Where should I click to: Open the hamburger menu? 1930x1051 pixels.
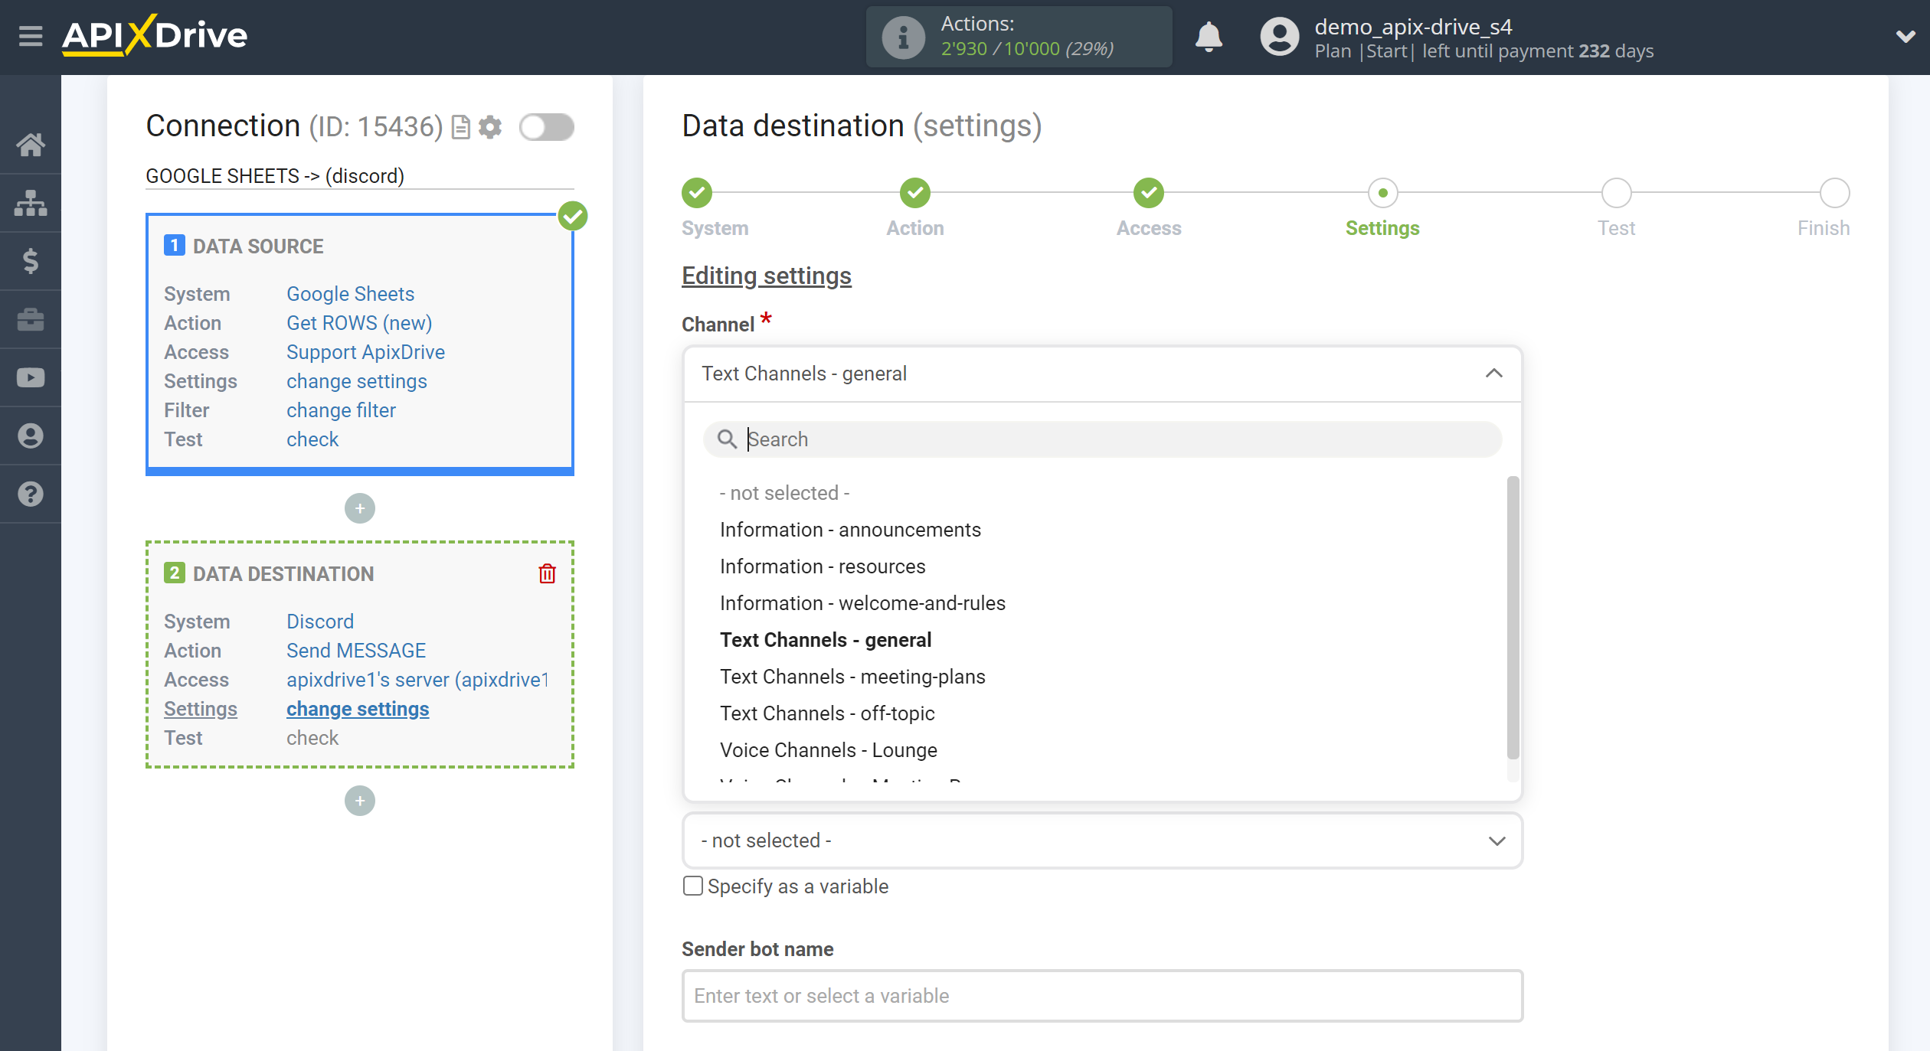(31, 36)
